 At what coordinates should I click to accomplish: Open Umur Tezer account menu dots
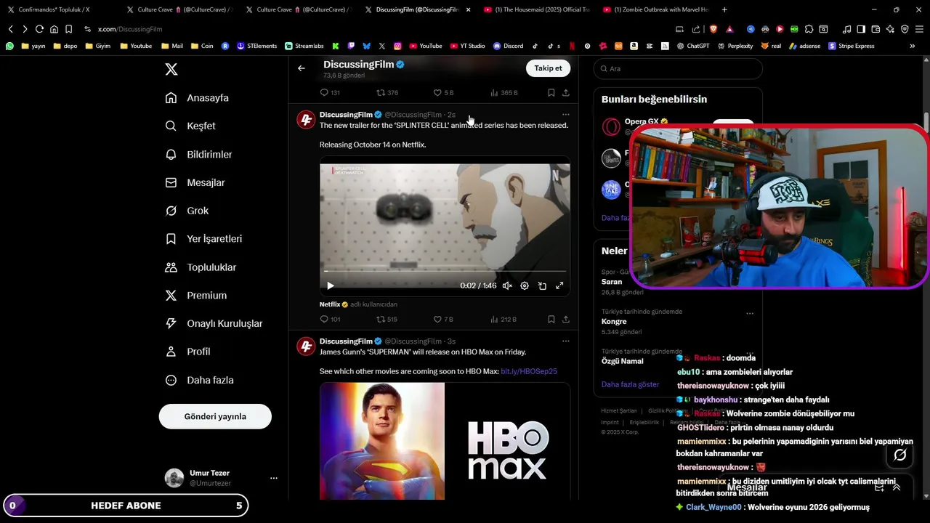[x=274, y=478]
